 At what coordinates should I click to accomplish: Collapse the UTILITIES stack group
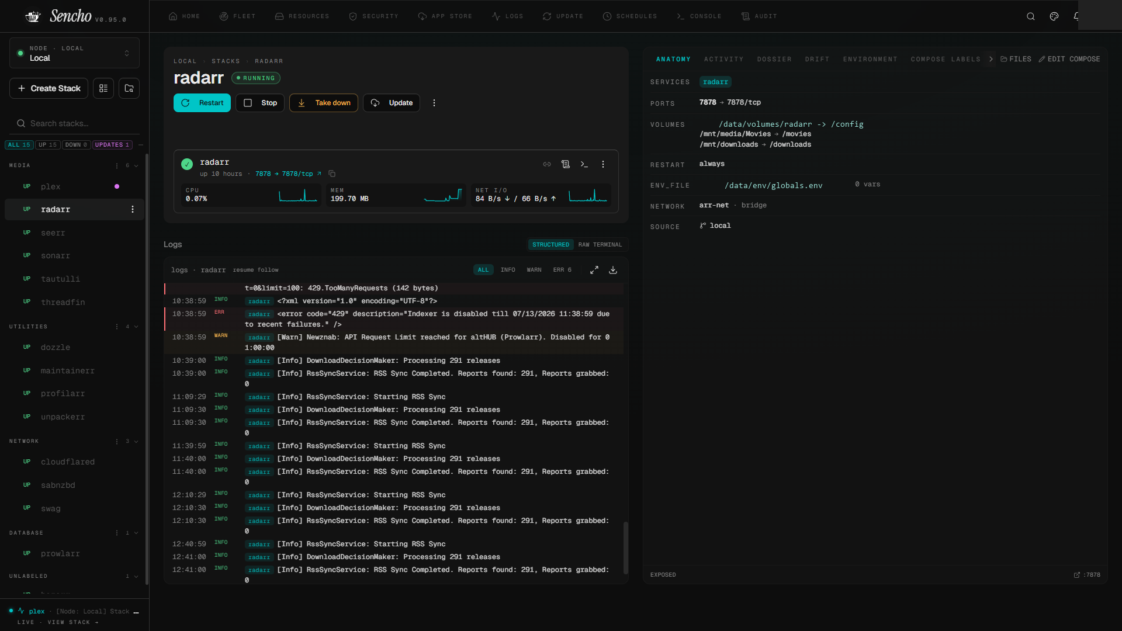136,327
